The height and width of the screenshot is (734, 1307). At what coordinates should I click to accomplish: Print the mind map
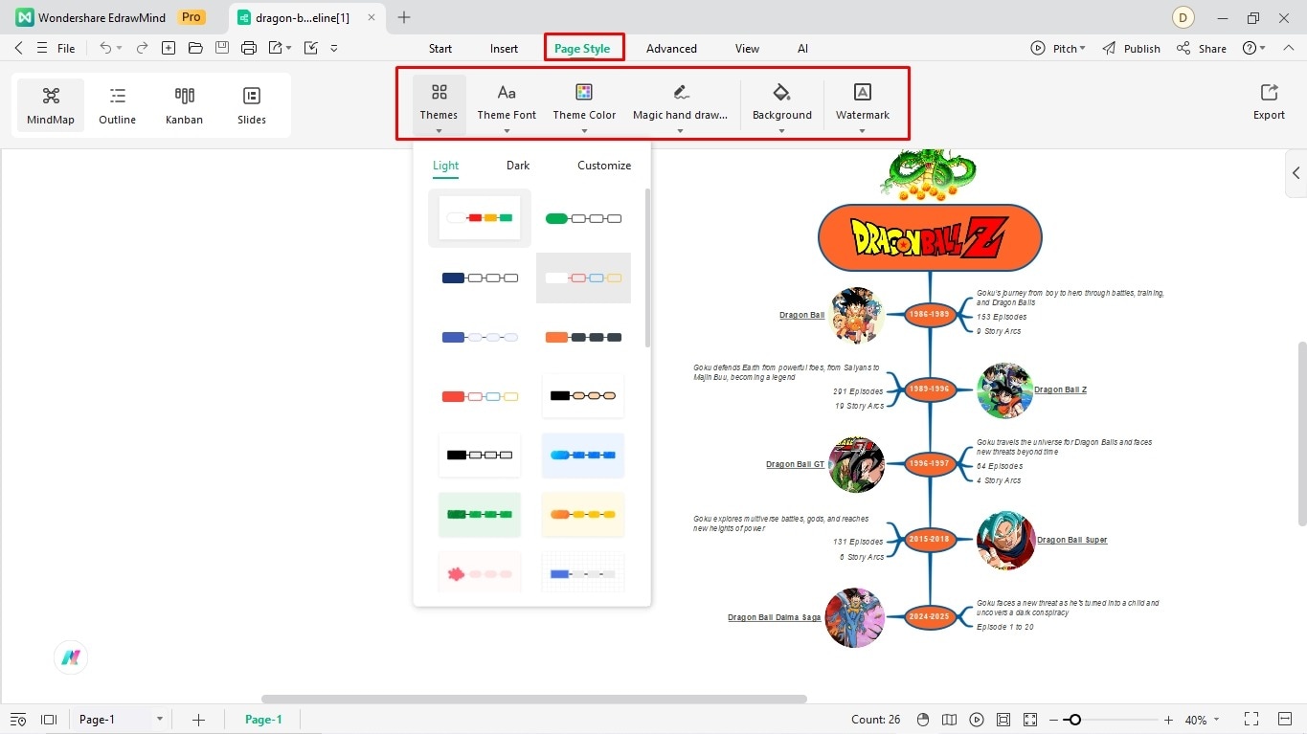tap(249, 48)
